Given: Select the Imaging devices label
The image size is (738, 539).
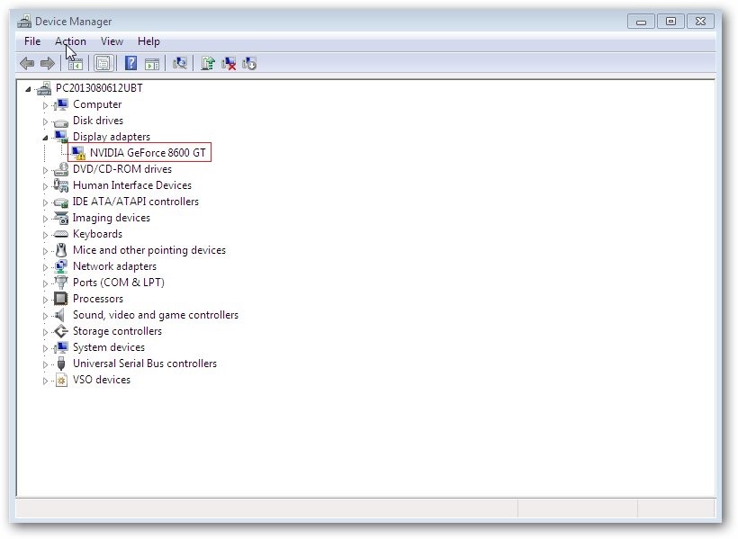Looking at the screenshot, I should [x=112, y=218].
